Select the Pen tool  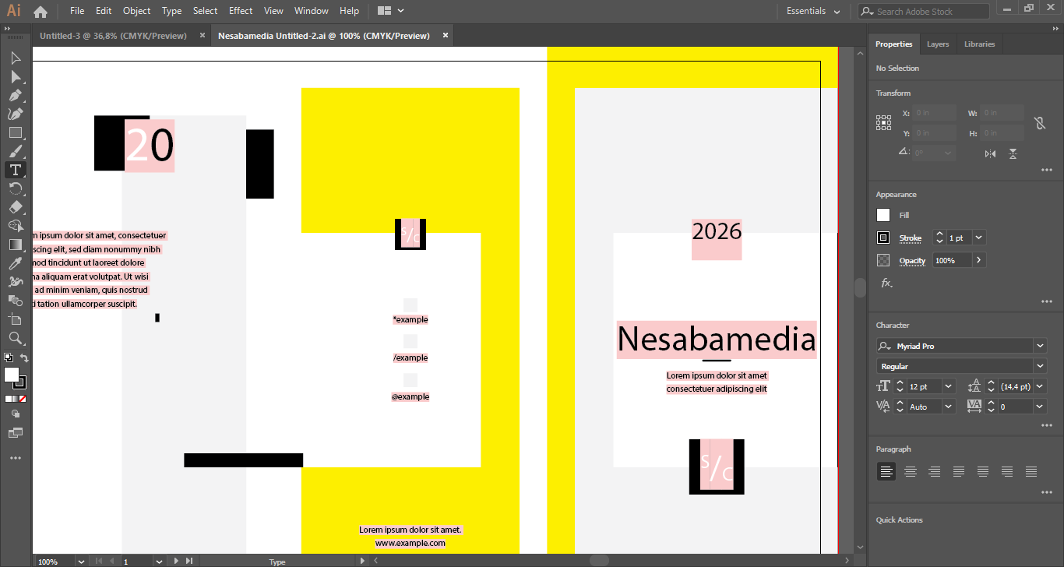(15, 95)
